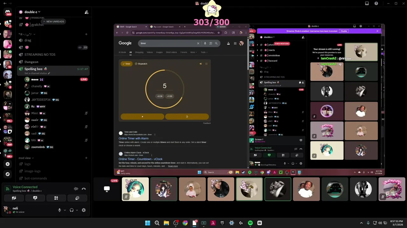Viewport: 407px width, 228px height.
Task: Open input device options arrow
Action: tap(65, 210)
